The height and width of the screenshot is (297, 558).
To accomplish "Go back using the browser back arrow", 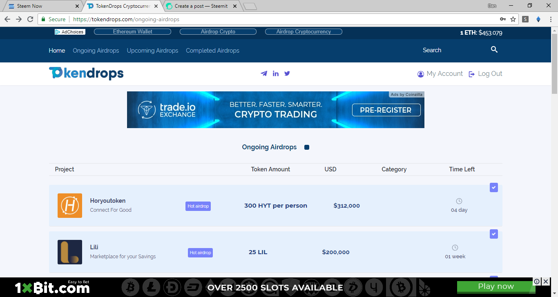I will coord(7,19).
